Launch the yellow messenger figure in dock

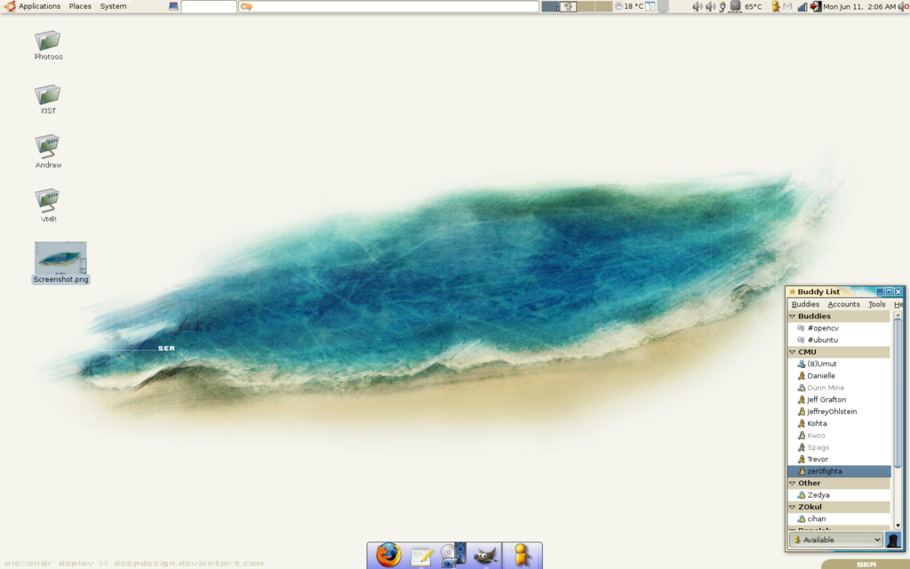click(x=522, y=555)
